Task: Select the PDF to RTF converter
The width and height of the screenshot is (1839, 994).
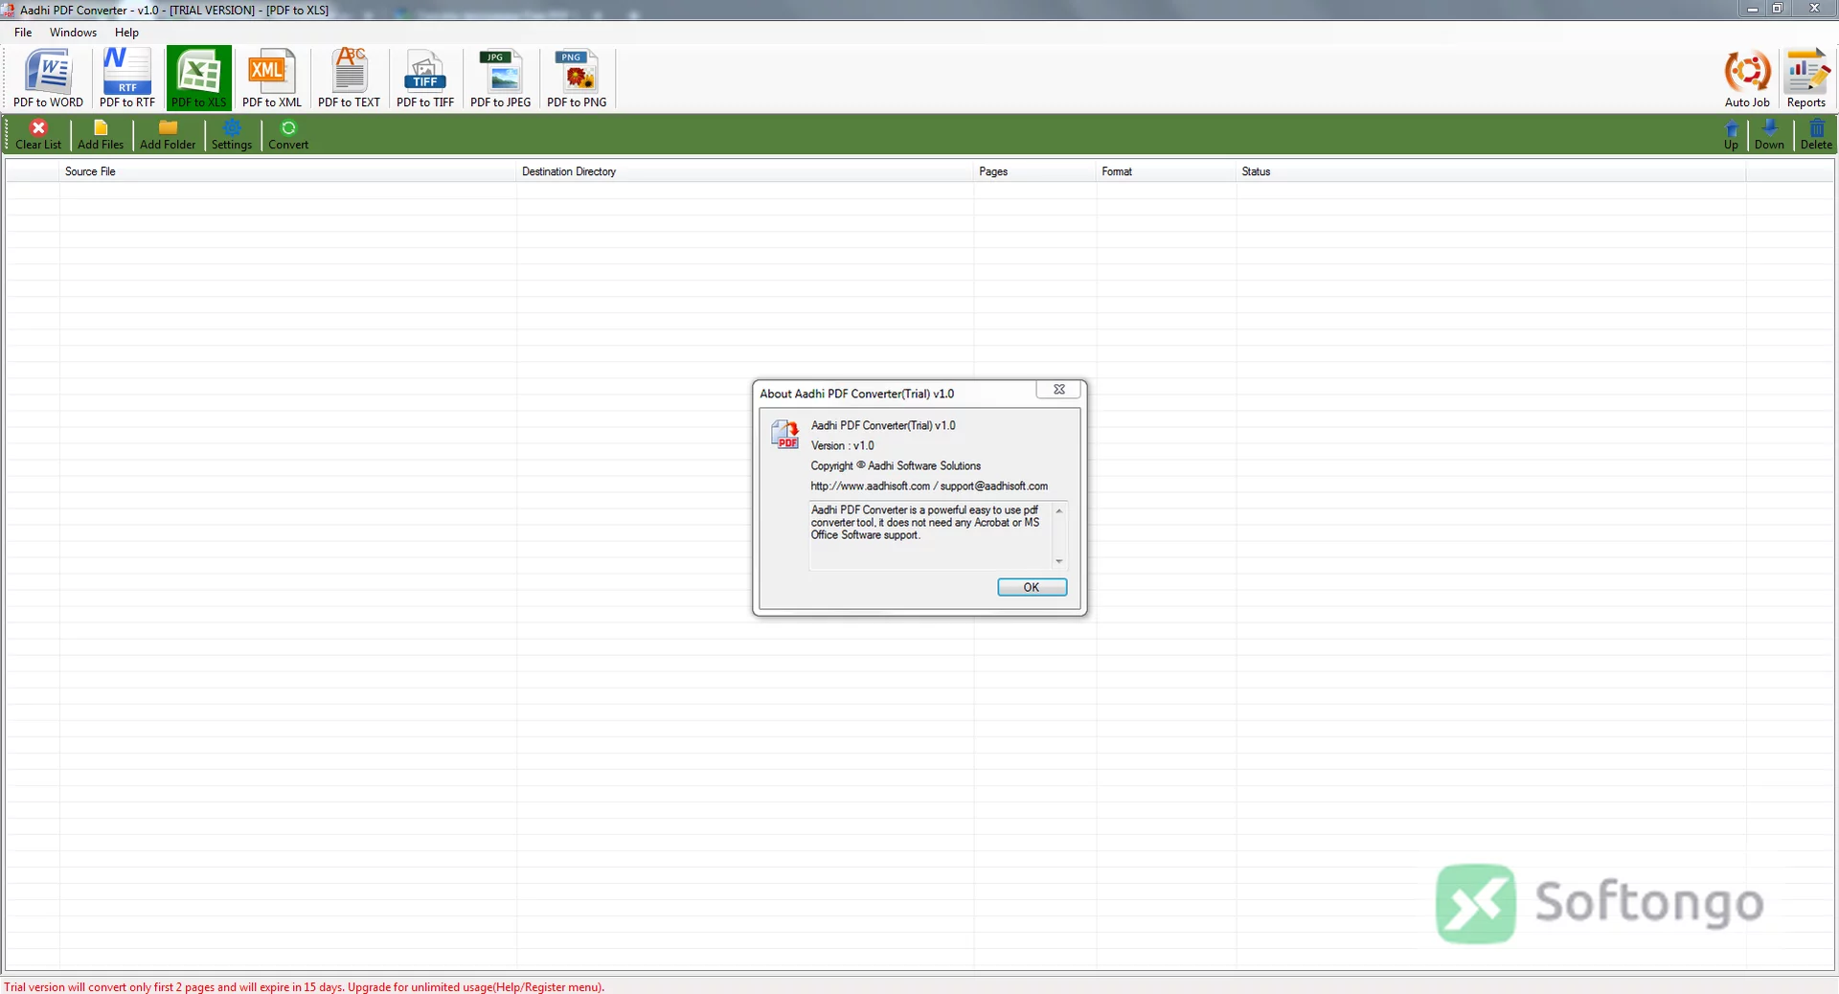Action: coord(127,78)
